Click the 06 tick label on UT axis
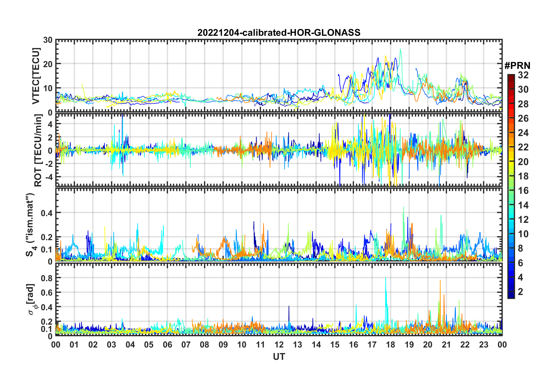The image size is (558, 373). coord(167,345)
